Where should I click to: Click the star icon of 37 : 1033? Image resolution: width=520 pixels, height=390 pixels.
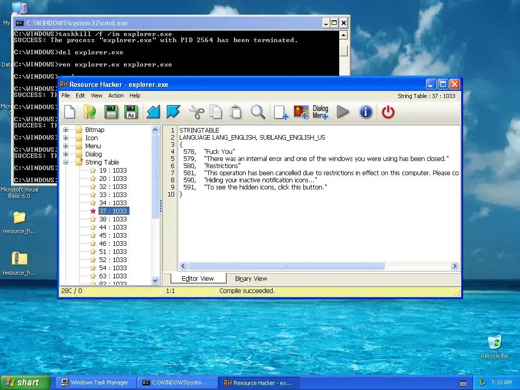point(93,211)
